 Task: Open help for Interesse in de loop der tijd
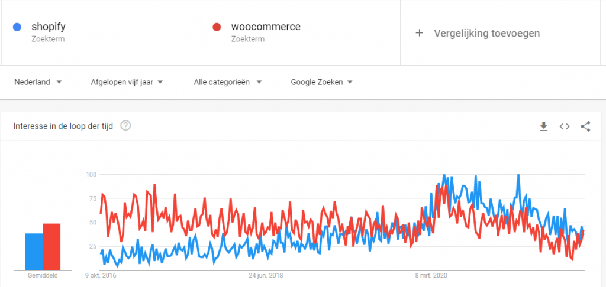125,126
